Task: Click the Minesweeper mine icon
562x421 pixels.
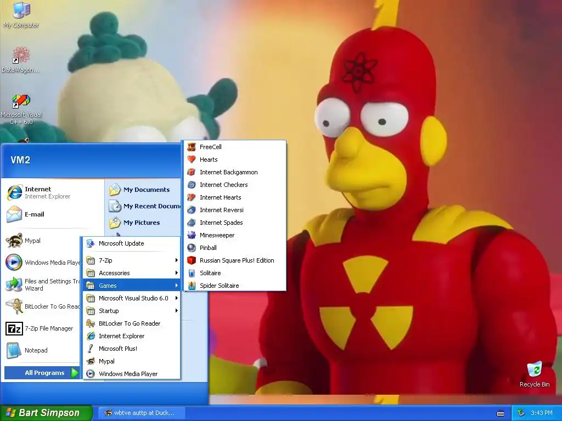Action: tap(192, 235)
